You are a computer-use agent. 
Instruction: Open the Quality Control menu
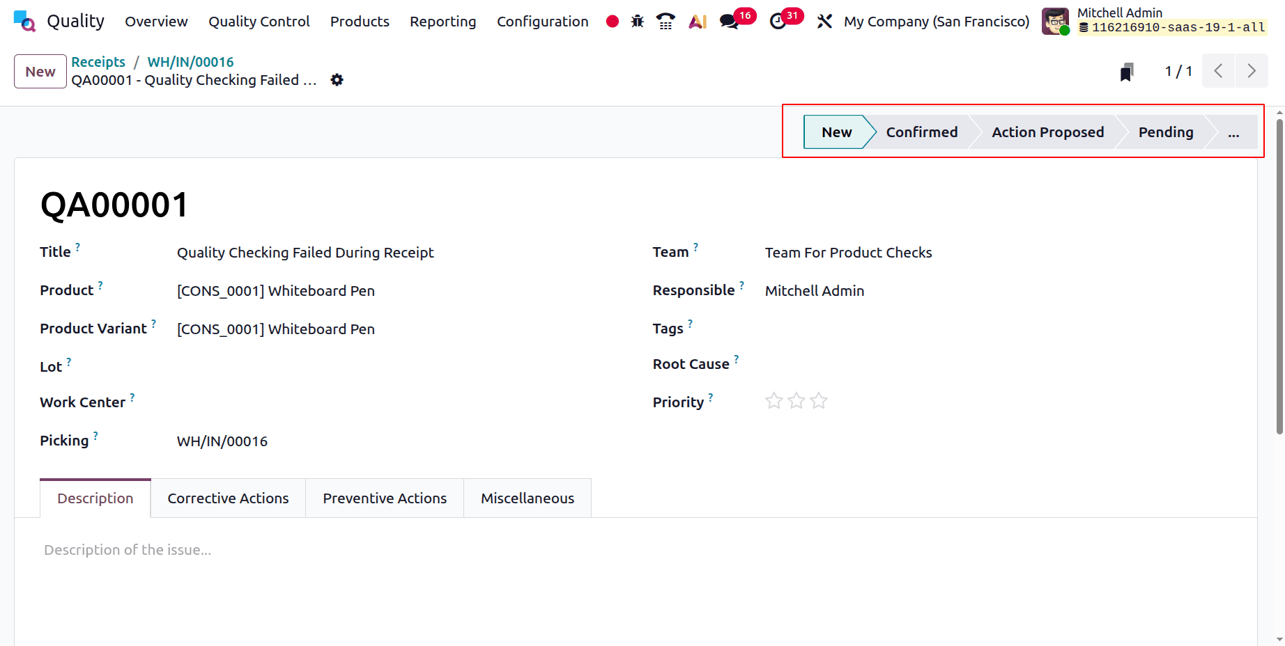[x=259, y=22]
